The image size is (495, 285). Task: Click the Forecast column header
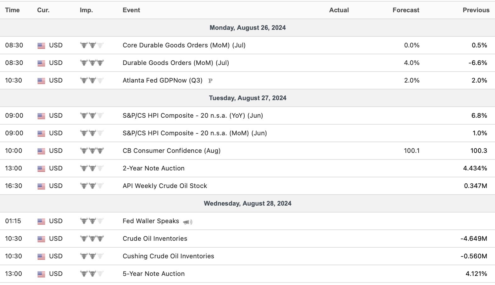[x=406, y=10]
